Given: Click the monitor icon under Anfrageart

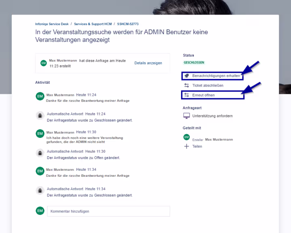Looking at the screenshot, I should pos(186,116).
